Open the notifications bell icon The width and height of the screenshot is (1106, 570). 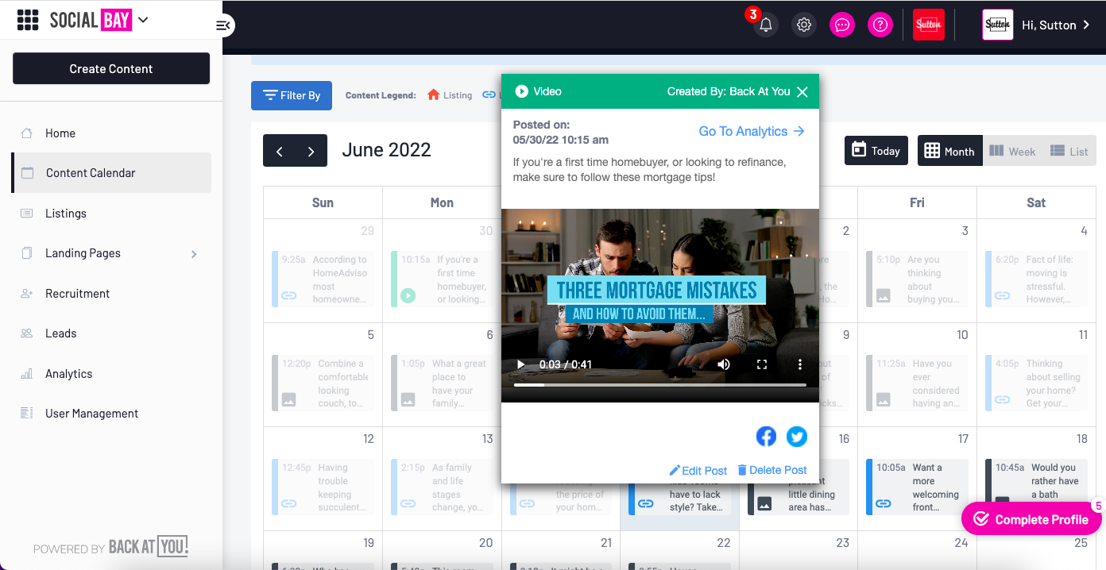pos(765,25)
